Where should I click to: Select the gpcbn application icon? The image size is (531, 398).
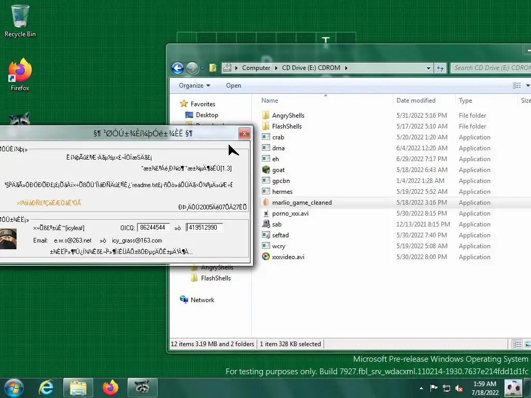coord(266,181)
